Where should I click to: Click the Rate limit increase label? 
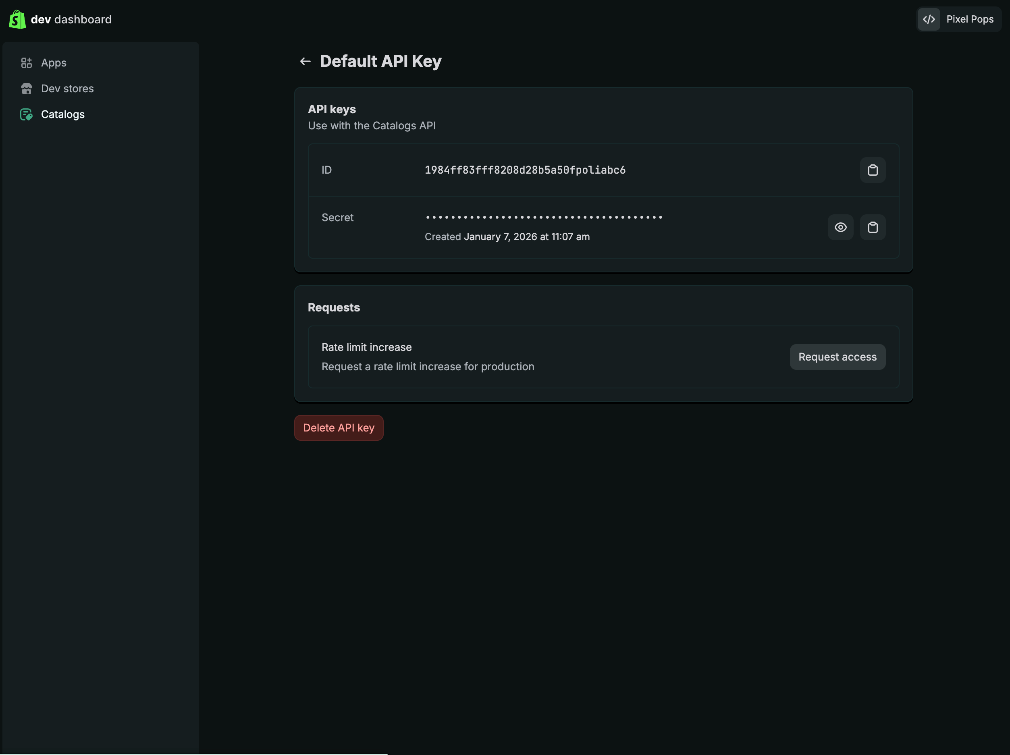coord(367,347)
